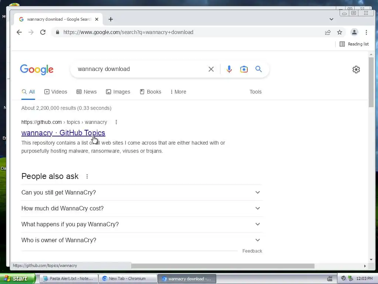The width and height of the screenshot is (378, 284).
Task: Switch to the Images tab
Action: click(x=118, y=92)
